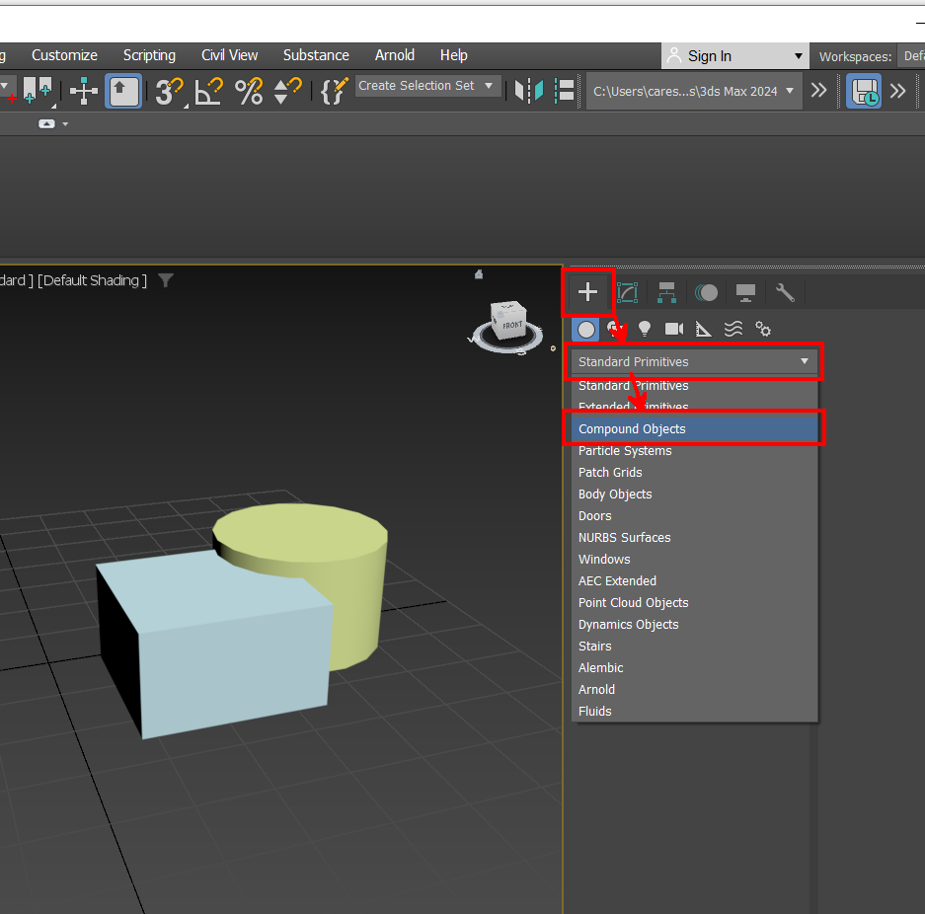
Task: Open the Create Selection Set dropdown
Action: pyautogui.click(x=427, y=86)
